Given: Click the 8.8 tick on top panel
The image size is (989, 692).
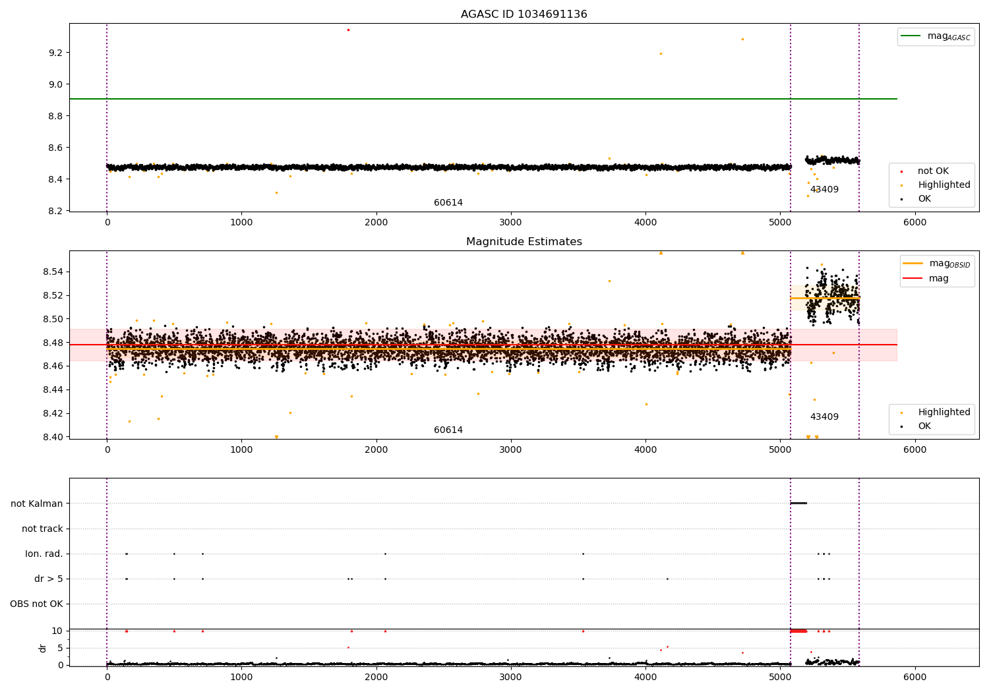Looking at the screenshot, I should point(55,116).
